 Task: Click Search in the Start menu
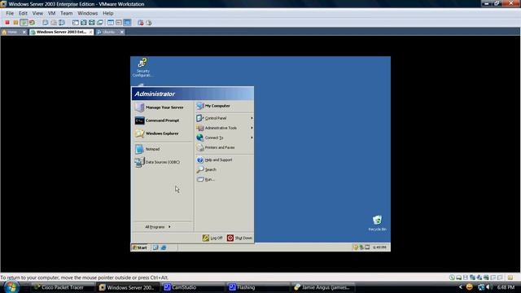[x=225, y=169]
